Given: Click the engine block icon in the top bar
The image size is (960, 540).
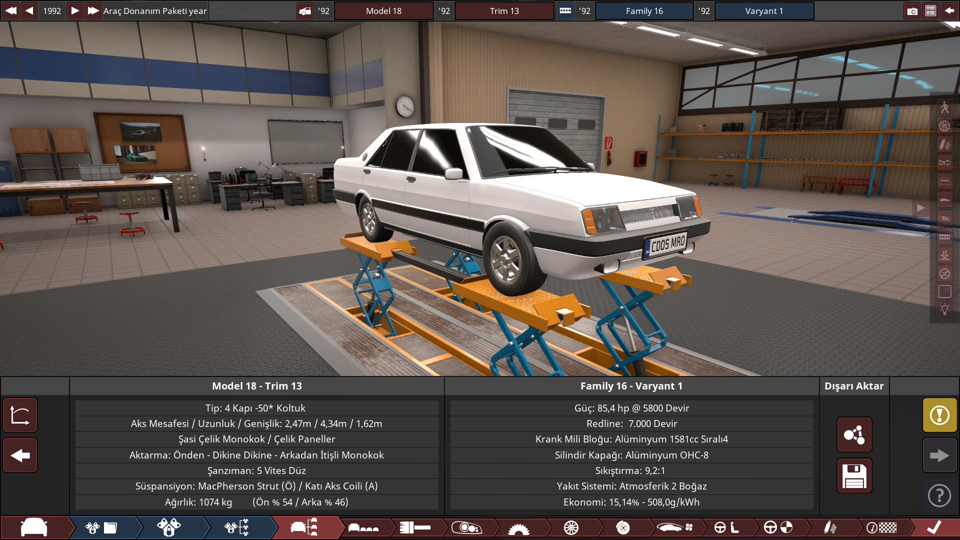Looking at the screenshot, I should point(565,11).
